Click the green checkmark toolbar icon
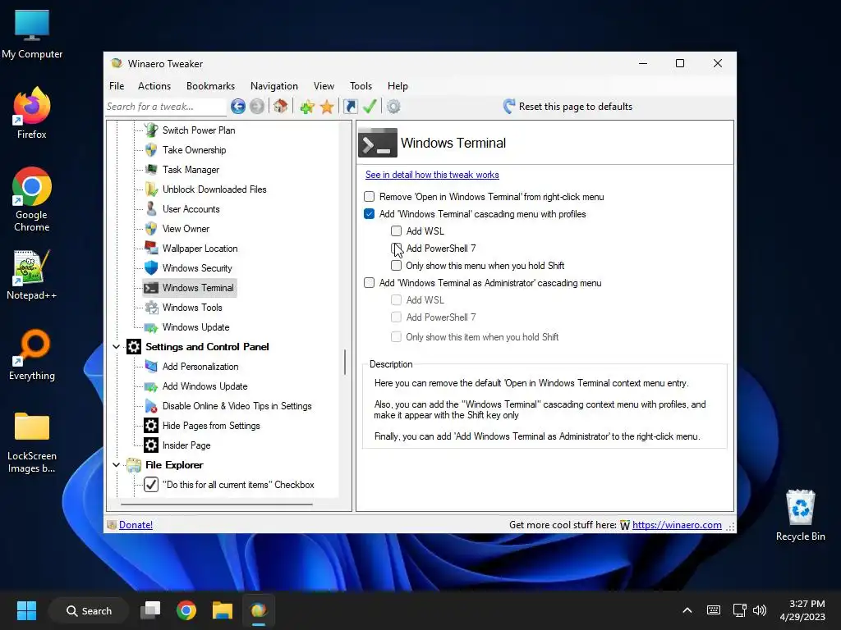Image resolution: width=841 pixels, height=630 pixels. click(x=370, y=106)
